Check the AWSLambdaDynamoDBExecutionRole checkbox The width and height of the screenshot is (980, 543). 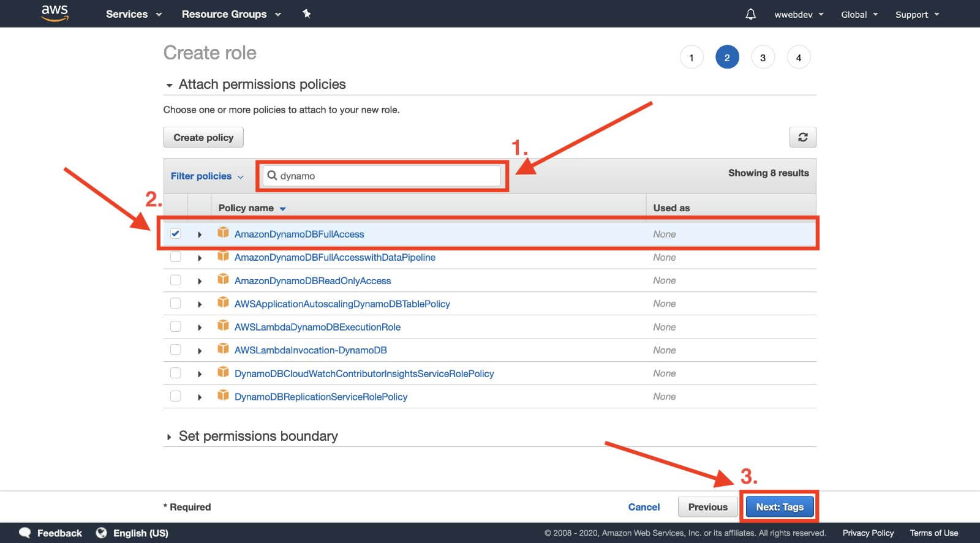pyautogui.click(x=176, y=326)
